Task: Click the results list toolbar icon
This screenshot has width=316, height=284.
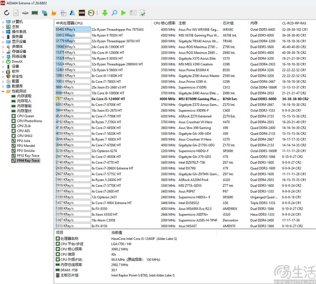Action: pyautogui.click(x=133, y=13)
